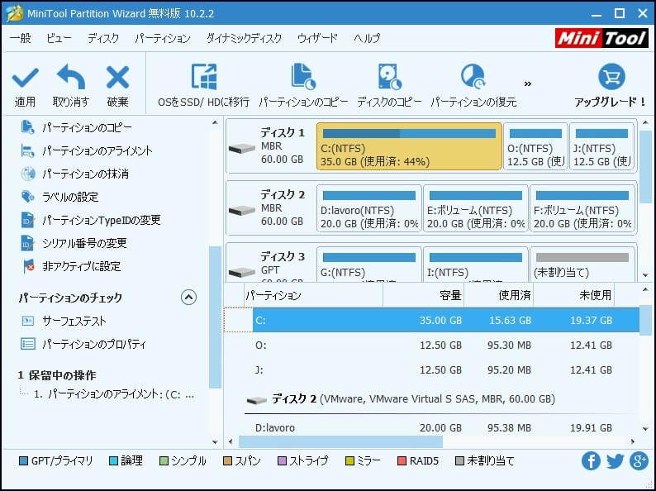Select シリアル番号の変更 in sidebar
Screen dimensions: 656x491
(x=74, y=243)
